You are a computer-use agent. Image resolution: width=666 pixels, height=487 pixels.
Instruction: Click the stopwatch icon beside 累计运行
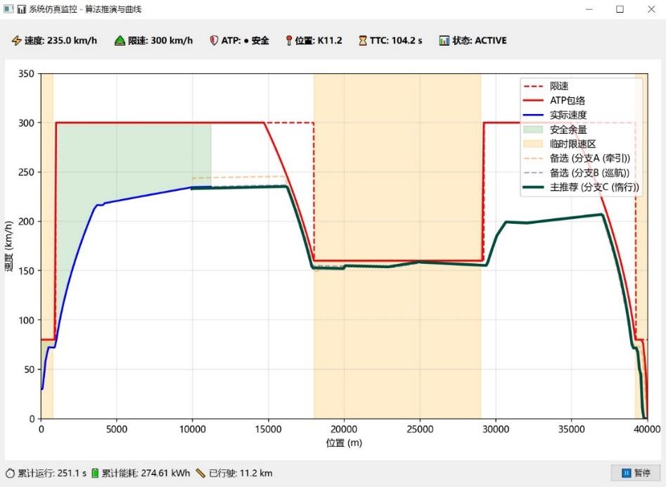10,473
